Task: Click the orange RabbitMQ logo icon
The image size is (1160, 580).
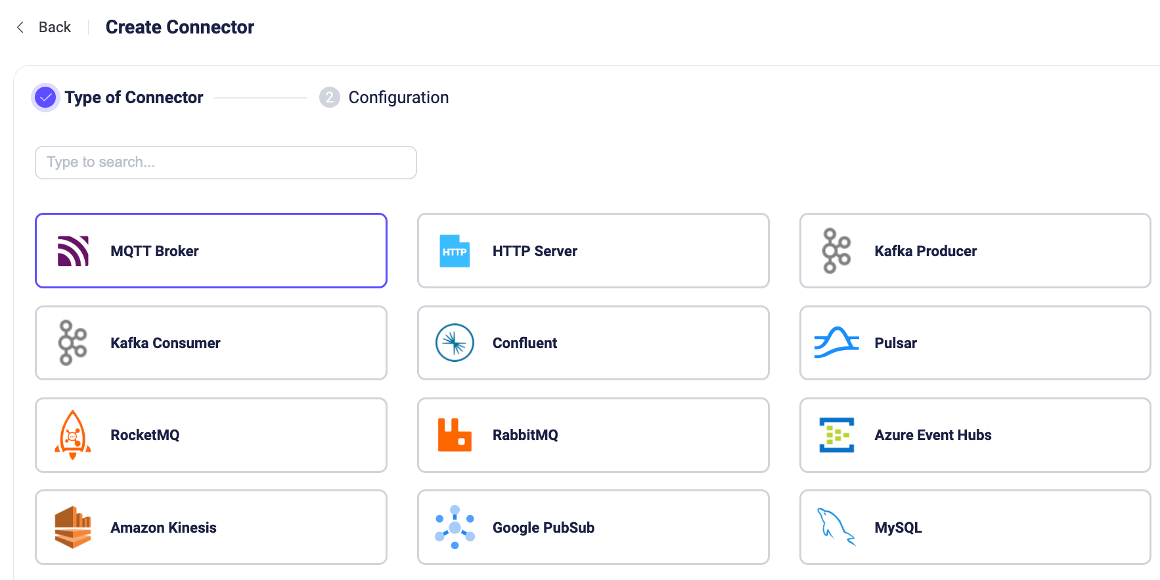Action: [x=455, y=435]
